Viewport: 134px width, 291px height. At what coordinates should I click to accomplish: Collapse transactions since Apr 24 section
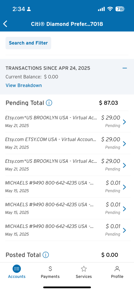125,68
